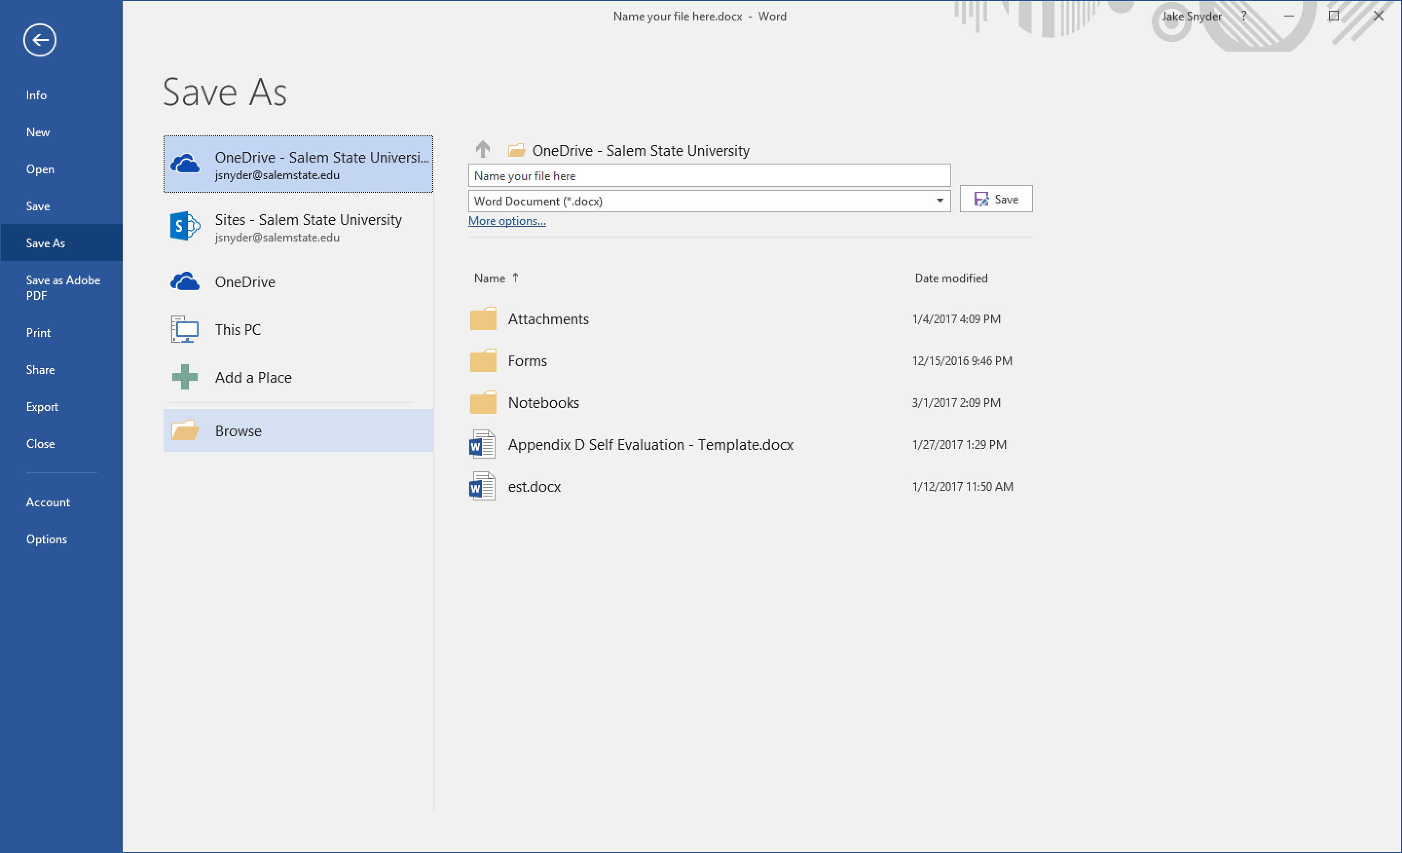Click the Forms folder icon

pos(483,361)
